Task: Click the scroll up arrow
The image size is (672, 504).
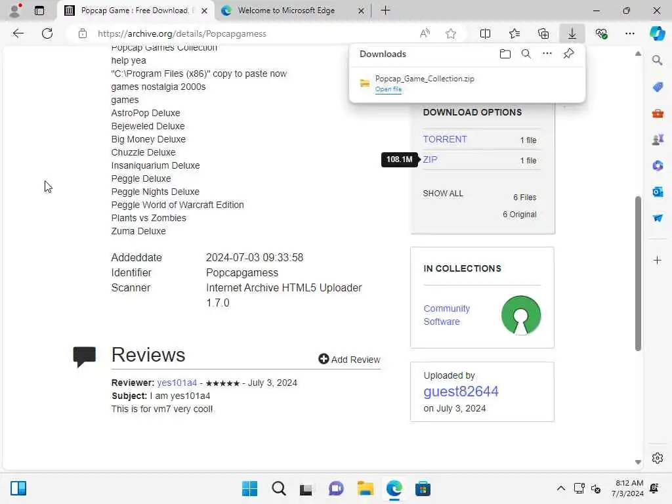Action: [x=638, y=54]
